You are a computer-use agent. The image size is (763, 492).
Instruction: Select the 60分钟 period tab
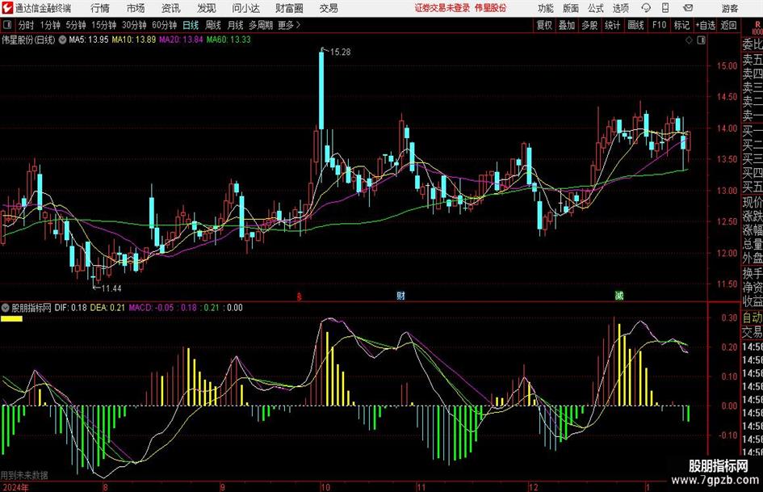pos(165,25)
